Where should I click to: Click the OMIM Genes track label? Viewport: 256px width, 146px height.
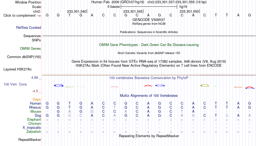coord(30,49)
